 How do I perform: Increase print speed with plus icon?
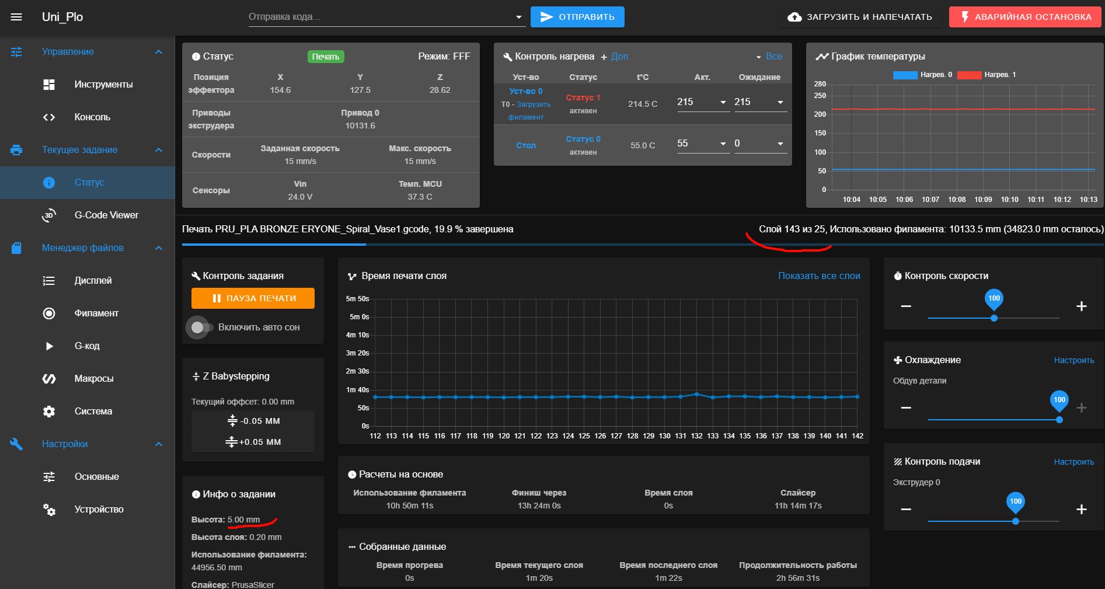1081,306
